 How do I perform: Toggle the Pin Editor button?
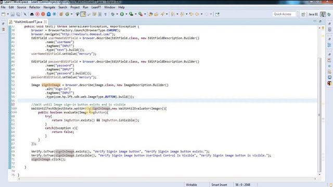click(x=217, y=14)
